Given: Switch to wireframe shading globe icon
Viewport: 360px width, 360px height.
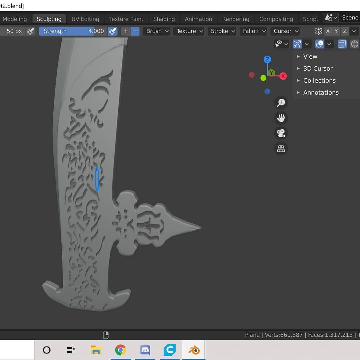Looking at the screenshot, I should [354, 44].
